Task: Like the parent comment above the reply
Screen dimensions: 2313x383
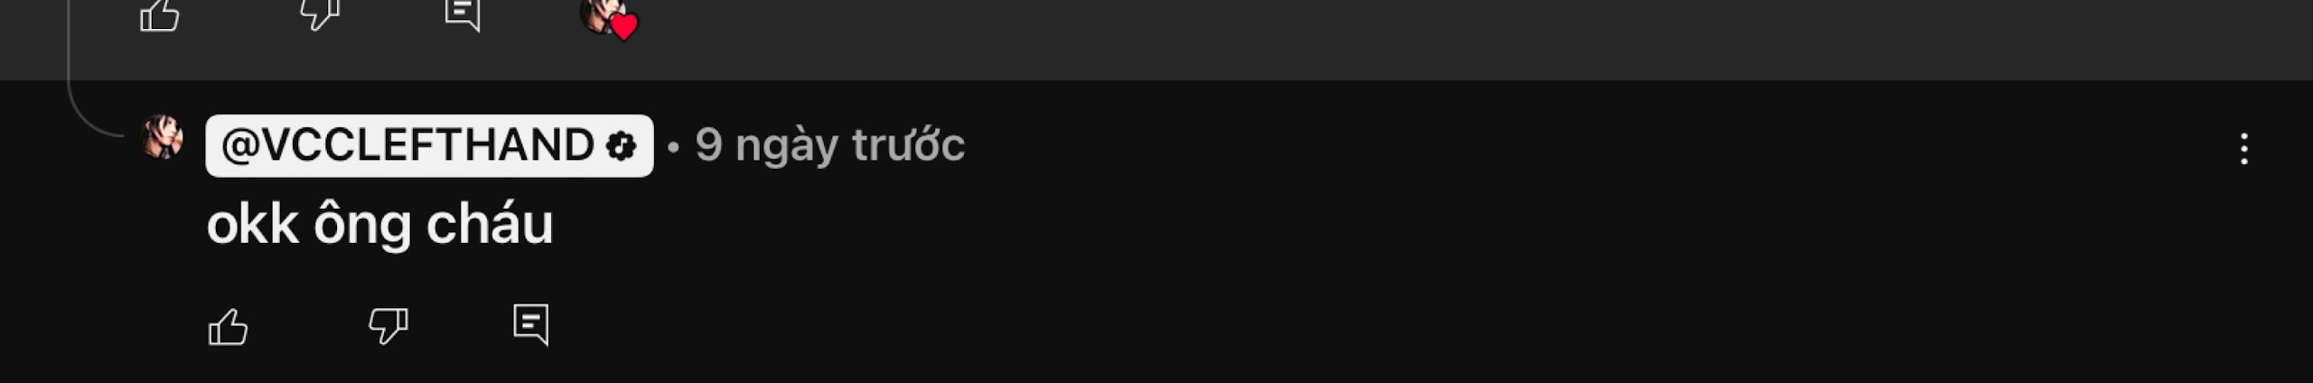Action: (x=160, y=14)
